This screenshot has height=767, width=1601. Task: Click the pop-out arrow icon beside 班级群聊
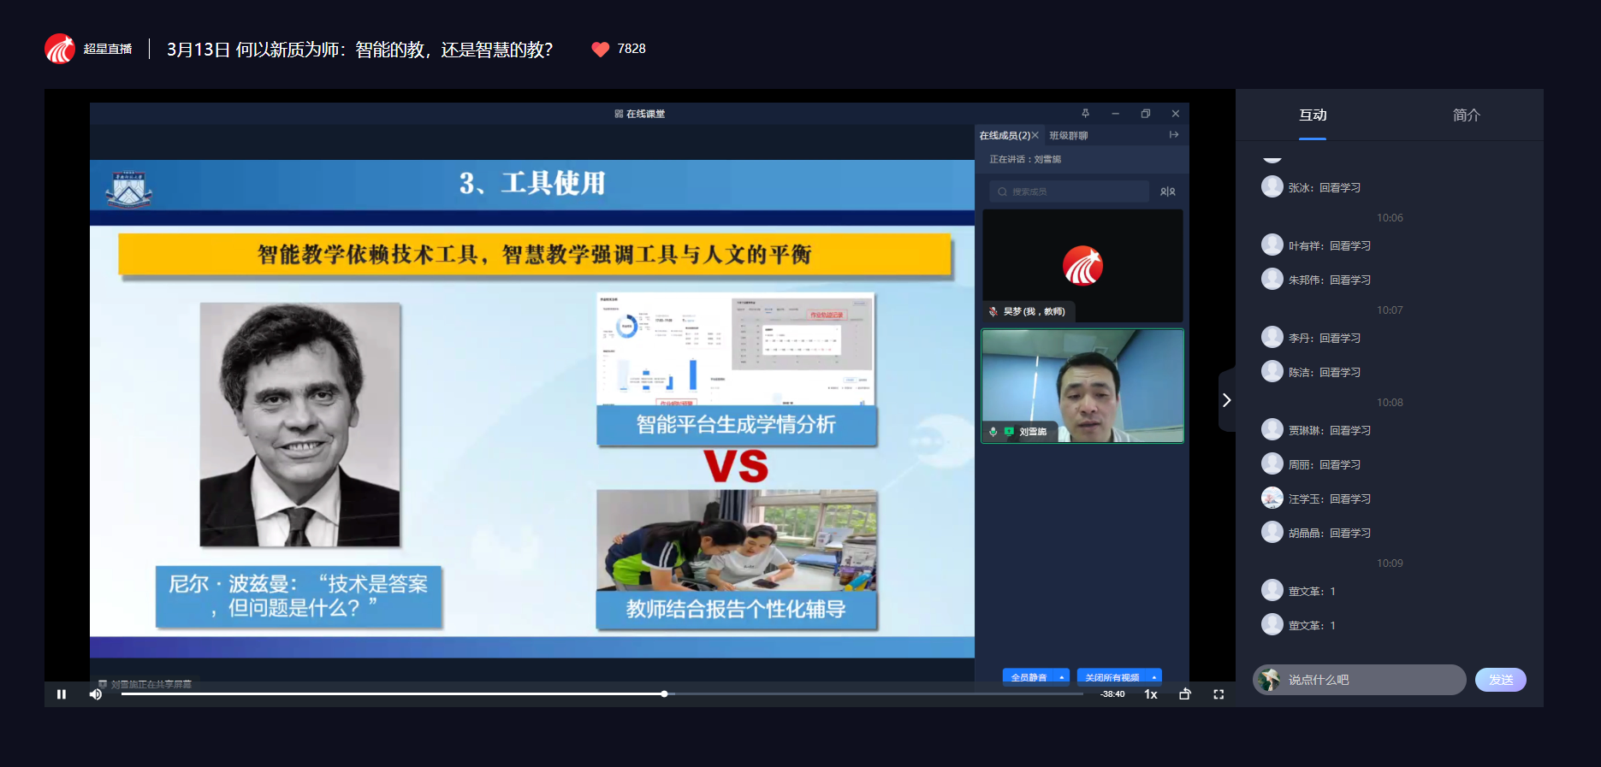[1174, 135]
